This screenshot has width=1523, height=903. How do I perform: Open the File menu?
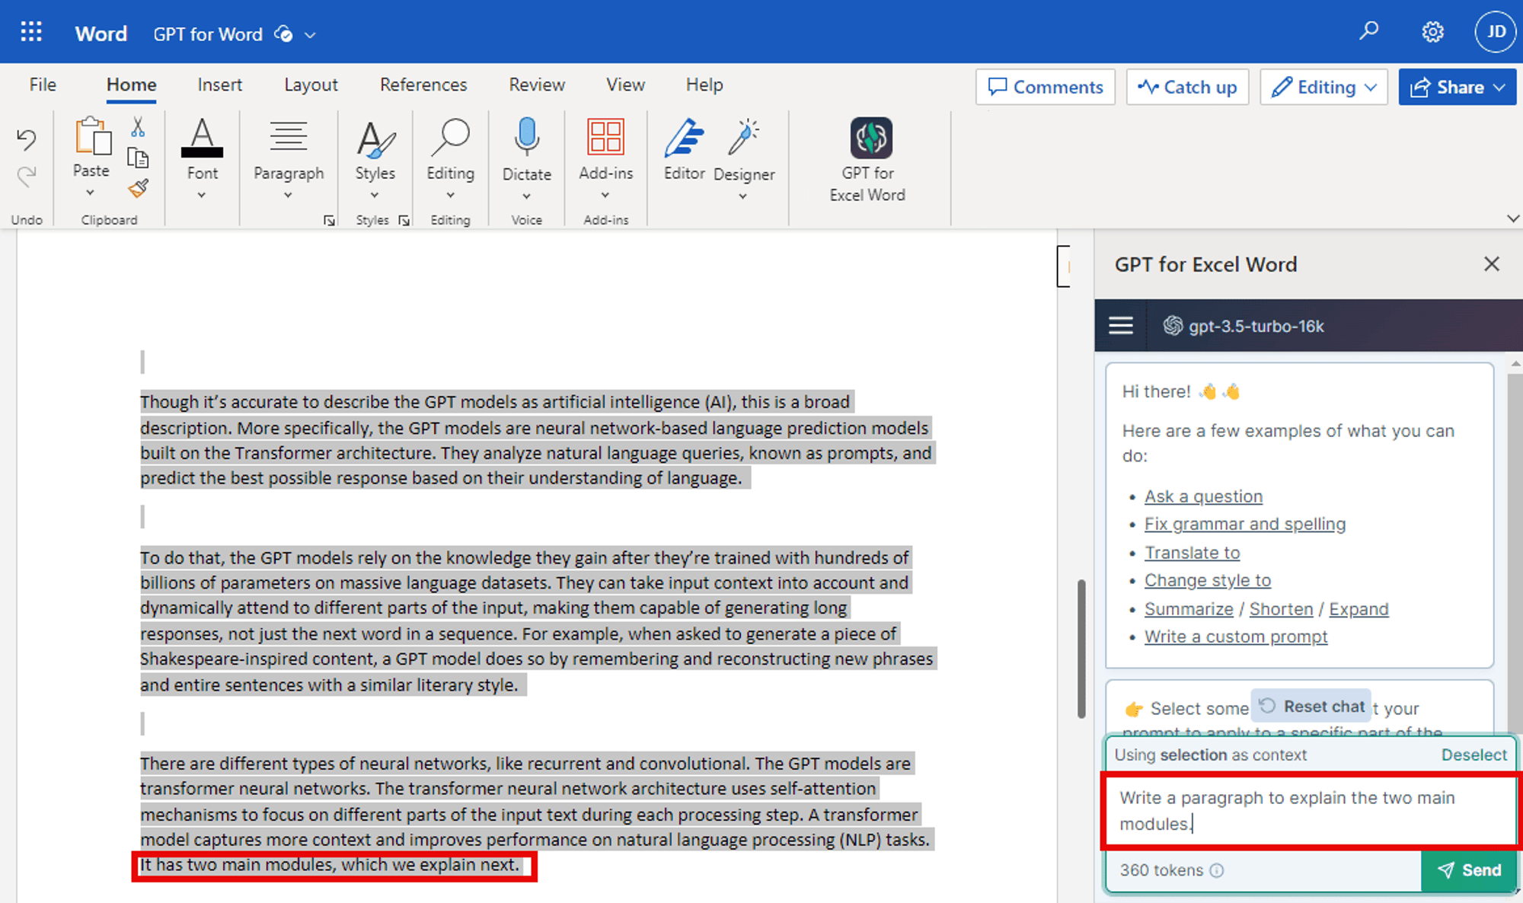click(x=43, y=85)
